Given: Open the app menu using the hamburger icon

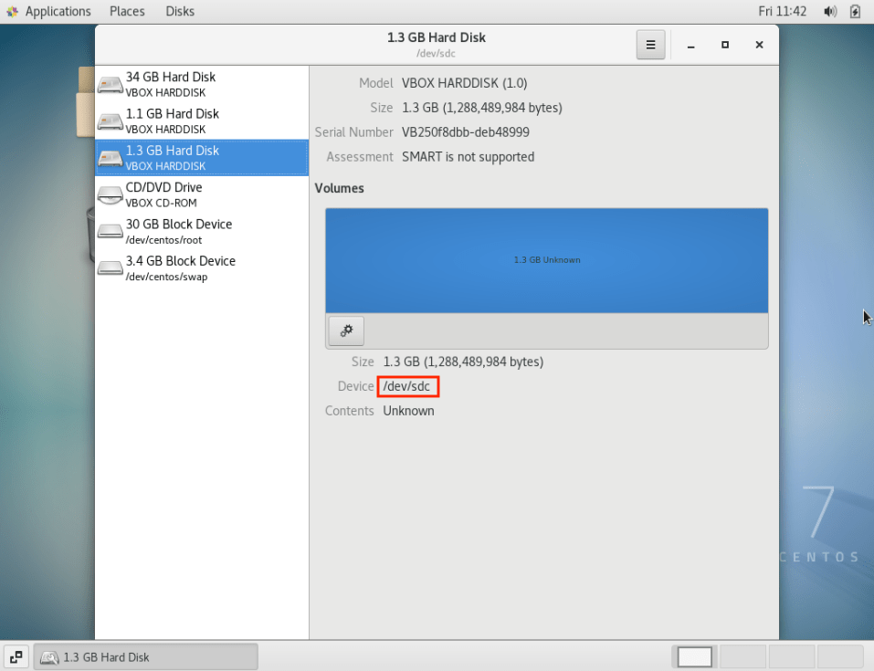Looking at the screenshot, I should 650,44.
